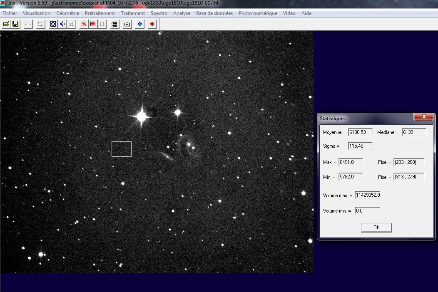This screenshot has height=292, width=438.
Task: Click the yellow striped square toolbar icon
Action: pos(93,24)
